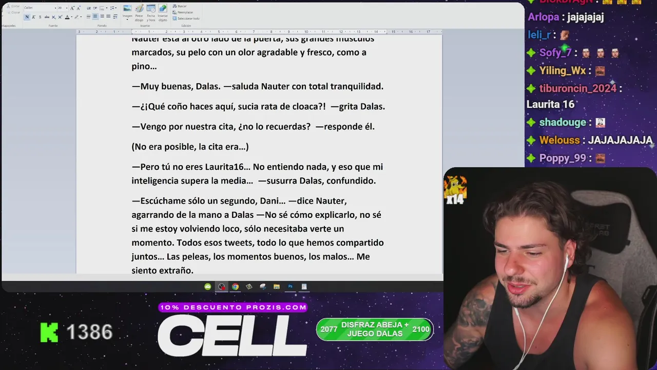The height and width of the screenshot is (370, 657).
Task: Expand the Imagen dropdown arrow
Action: (127, 20)
